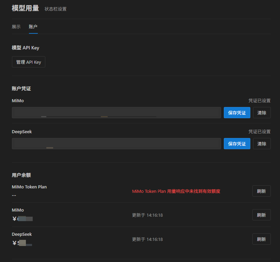
Task: Click the 模型 API Key heading
Action: coord(25,48)
